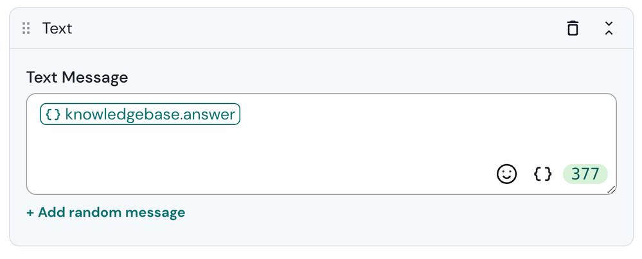Image resolution: width=642 pixels, height=259 pixels.
Task: Collapse the Text card using chevrons icon
Action: click(609, 28)
